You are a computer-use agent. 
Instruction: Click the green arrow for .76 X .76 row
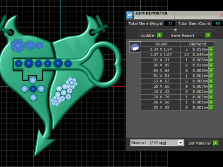tap(211, 97)
